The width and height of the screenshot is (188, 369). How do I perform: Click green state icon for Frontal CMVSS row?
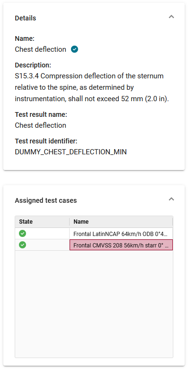tap(23, 245)
